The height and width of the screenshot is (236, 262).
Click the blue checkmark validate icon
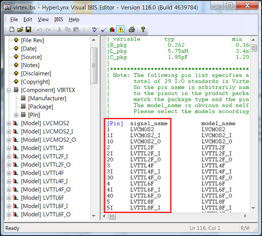tap(104, 30)
